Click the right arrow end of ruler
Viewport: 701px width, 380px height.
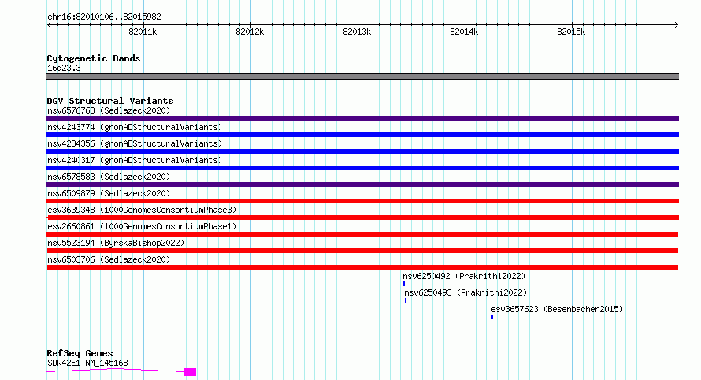tap(677, 24)
